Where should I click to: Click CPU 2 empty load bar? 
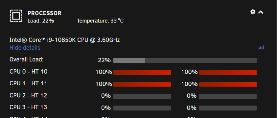click(142, 96)
